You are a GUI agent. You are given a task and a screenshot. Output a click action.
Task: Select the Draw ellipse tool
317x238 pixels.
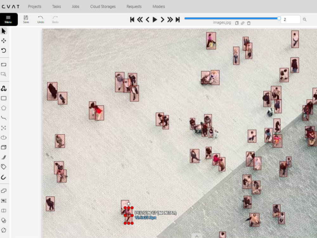point(3,138)
